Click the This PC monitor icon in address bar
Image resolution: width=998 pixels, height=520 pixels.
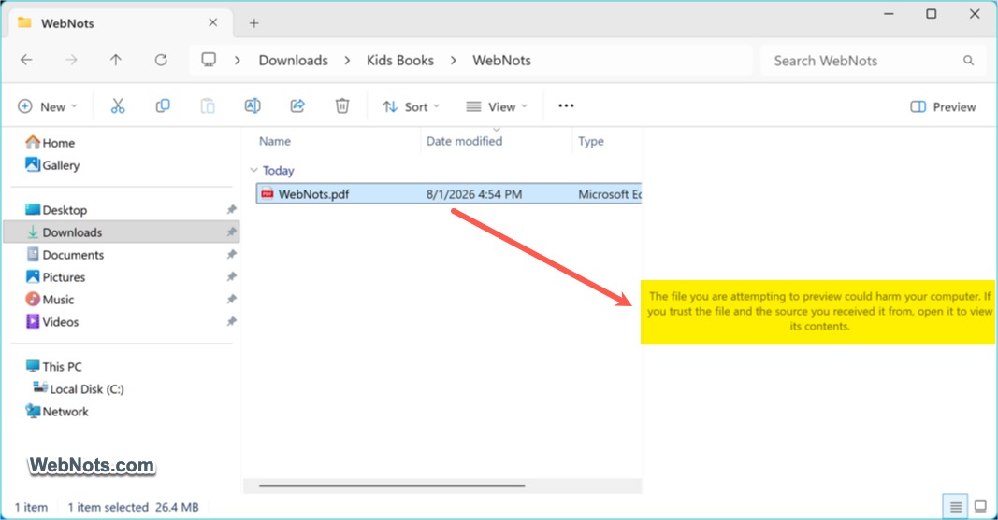(x=209, y=60)
